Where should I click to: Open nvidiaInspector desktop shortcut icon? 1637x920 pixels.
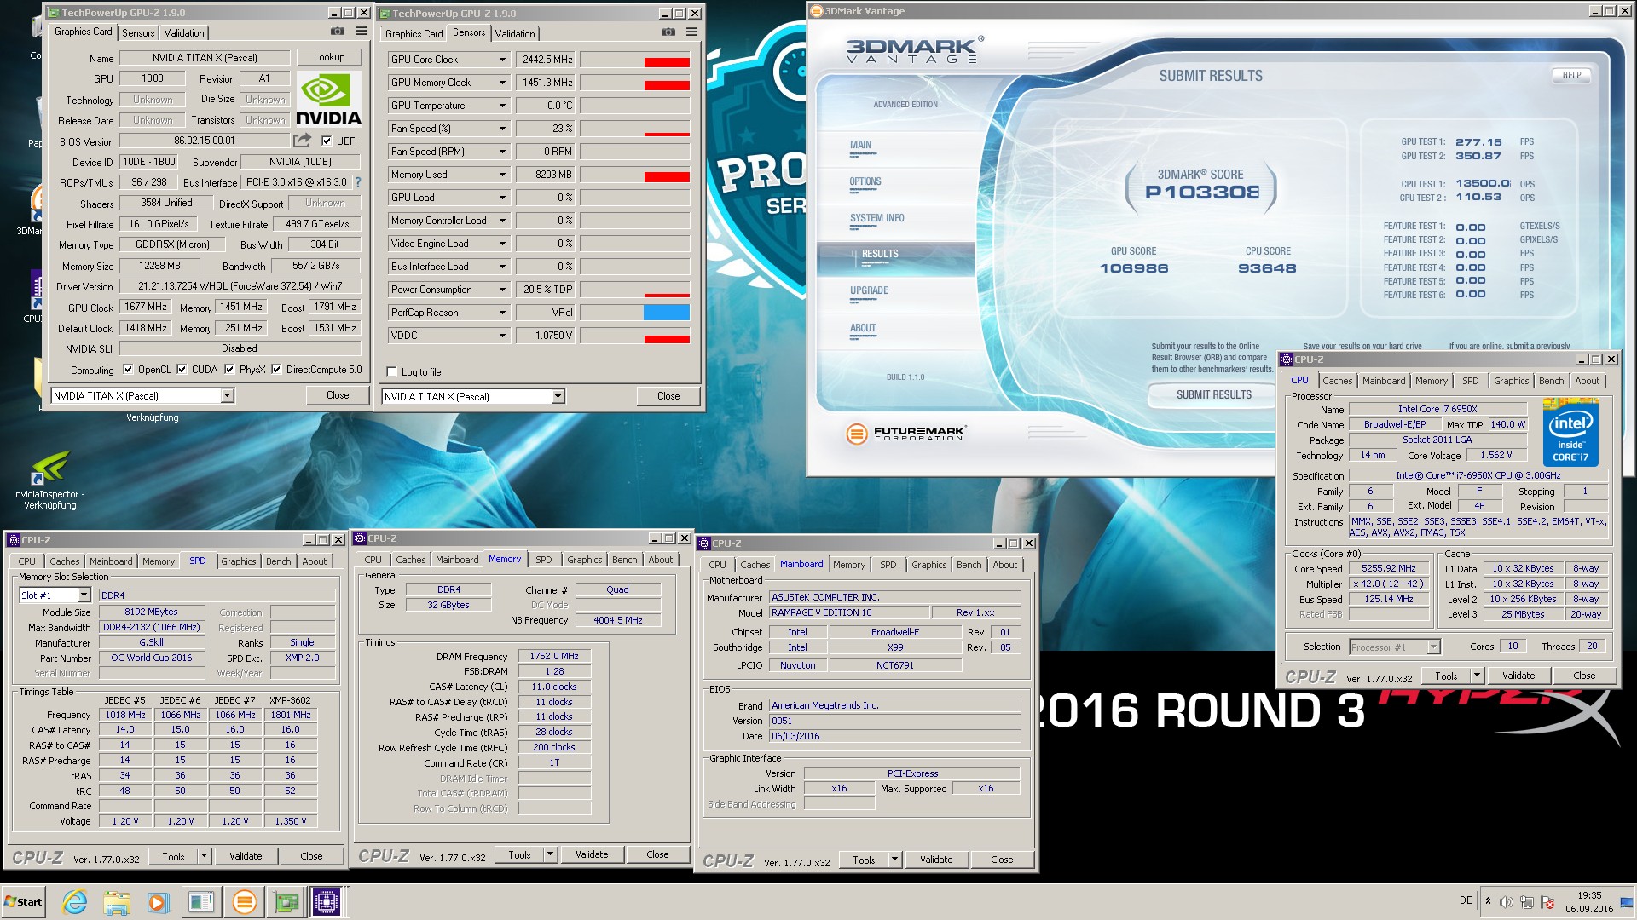pyautogui.click(x=50, y=469)
